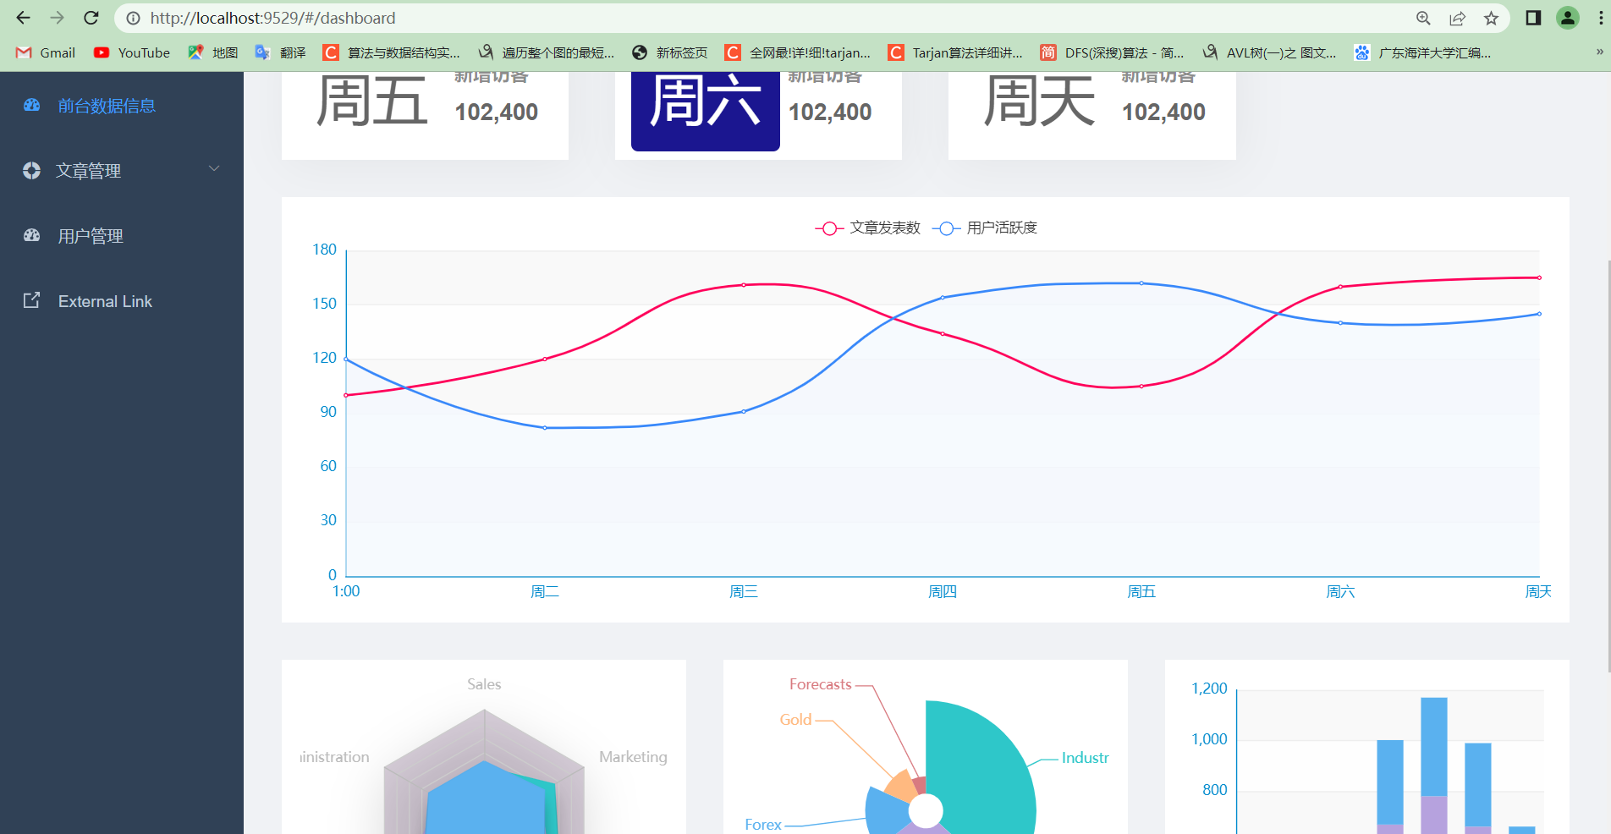Viewport: 1611px width, 834px height.
Task: Click the Gold pie label
Action: click(x=795, y=720)
